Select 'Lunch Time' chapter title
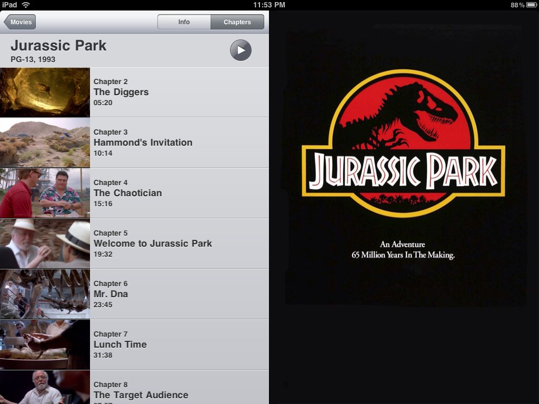The image size is (539, 404). (120, 345)
